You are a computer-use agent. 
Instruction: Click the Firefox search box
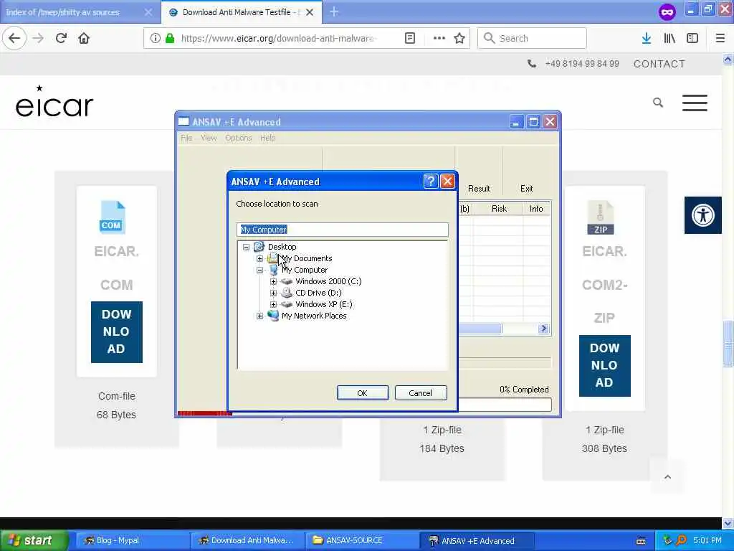point(532,38)
